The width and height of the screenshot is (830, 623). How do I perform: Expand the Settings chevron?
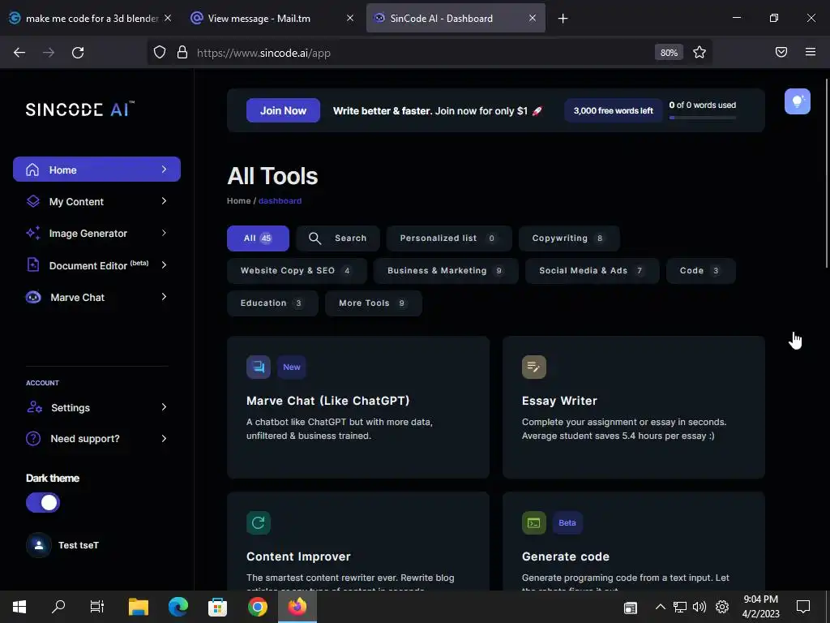pos(164,407)
